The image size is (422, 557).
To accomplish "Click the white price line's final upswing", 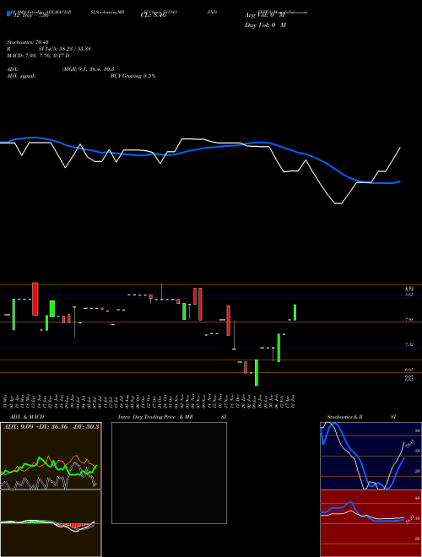I will (x=393, y=160).
